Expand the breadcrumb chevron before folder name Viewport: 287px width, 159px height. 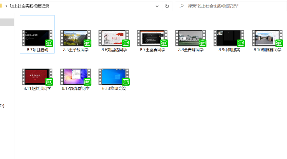pos(7,6)
